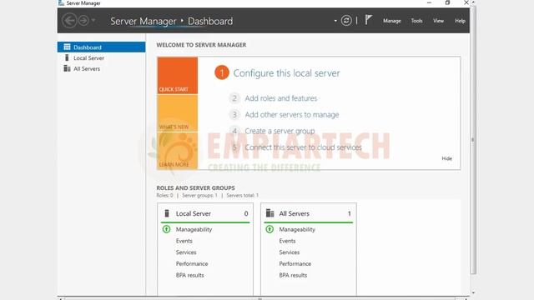Click Add other servers to manage
534x300 pixels.
(292, 115)
